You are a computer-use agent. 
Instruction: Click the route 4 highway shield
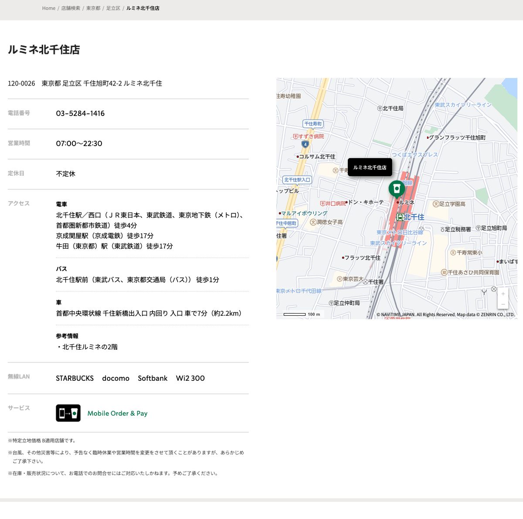click(x=305, y=144)
